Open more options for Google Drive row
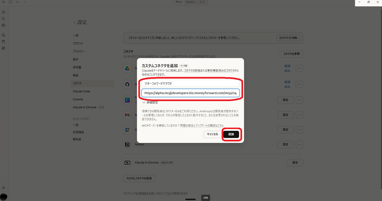The image size is (382, 201). [x=299, y=68]
